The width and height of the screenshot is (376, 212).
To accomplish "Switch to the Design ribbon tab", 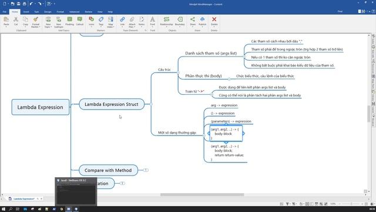I will pyautogui.click(x=48, y=12).
